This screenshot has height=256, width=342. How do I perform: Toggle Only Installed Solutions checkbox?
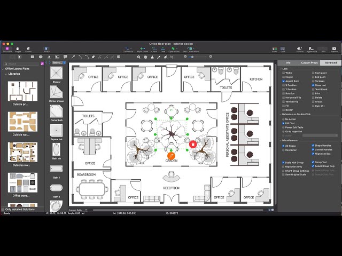pyautogui.click(x=3, y=210)
